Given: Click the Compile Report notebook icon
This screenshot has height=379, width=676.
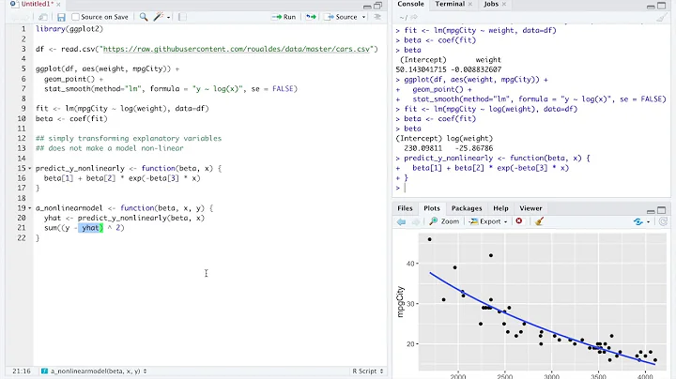Looking at the screenshot, I should 182,17.
